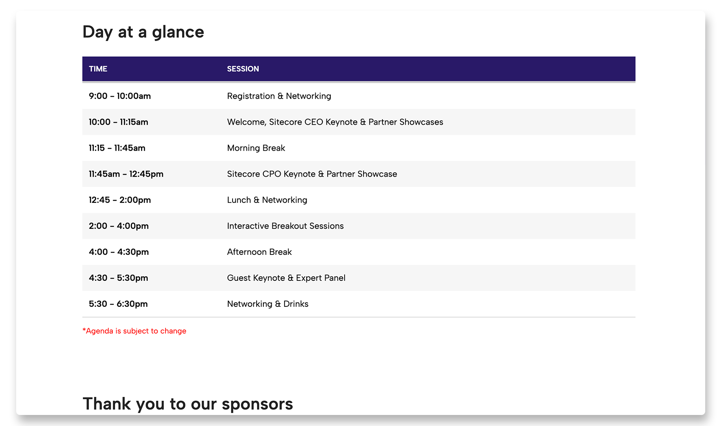Screen dimensions: 721x426
Task: Click the Afternoon Break session
Action: coord(259,252)
